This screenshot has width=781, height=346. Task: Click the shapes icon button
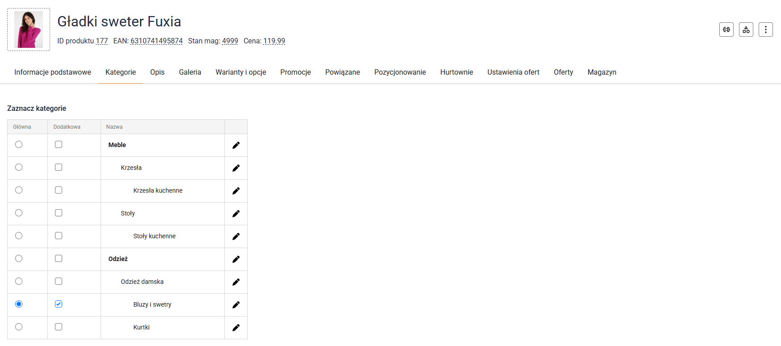pyautogui.click(x=746, y=30)
